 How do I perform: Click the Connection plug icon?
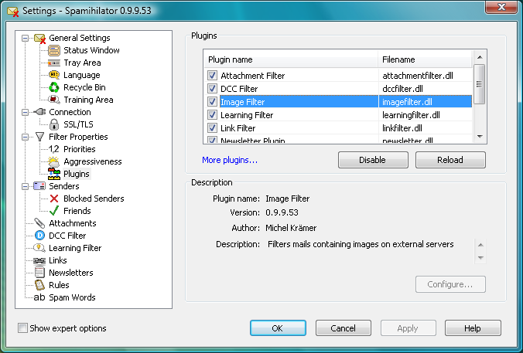(39, 112)
